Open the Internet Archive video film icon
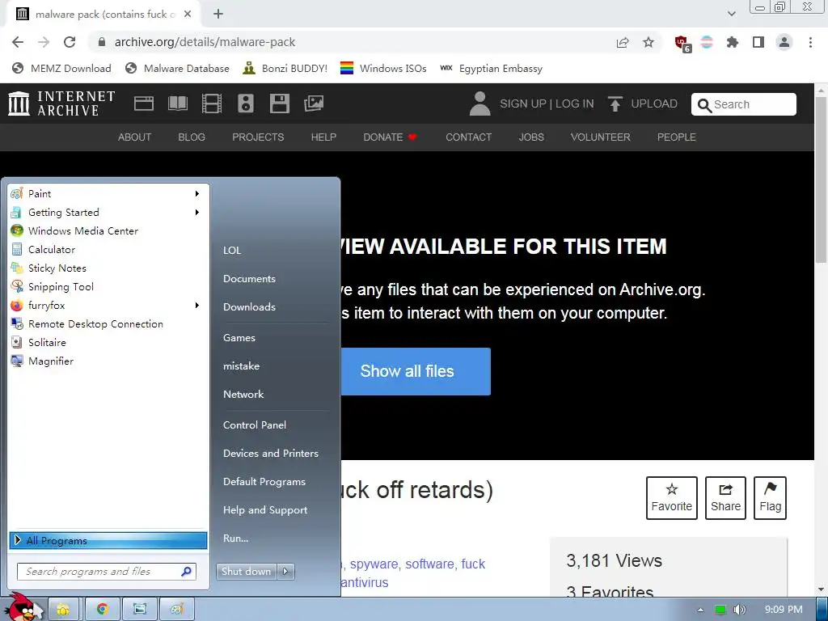The height and width of the screenshot is (621, 828). [212, 103]
